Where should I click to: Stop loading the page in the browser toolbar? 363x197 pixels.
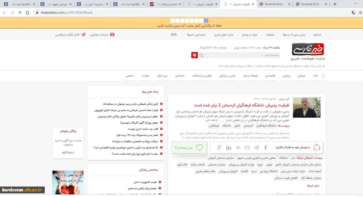20,12
